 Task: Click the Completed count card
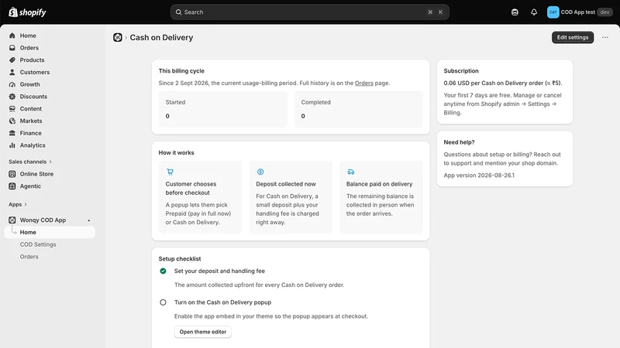point(358,109)
